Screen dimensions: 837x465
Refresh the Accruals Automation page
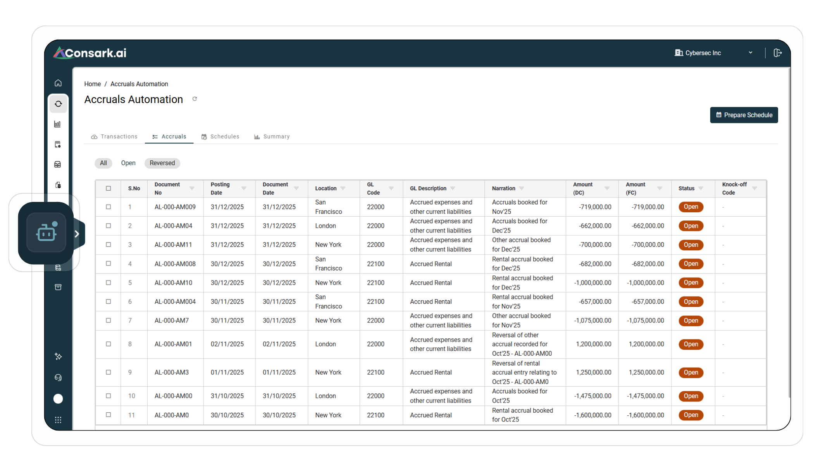pos(195,99)
